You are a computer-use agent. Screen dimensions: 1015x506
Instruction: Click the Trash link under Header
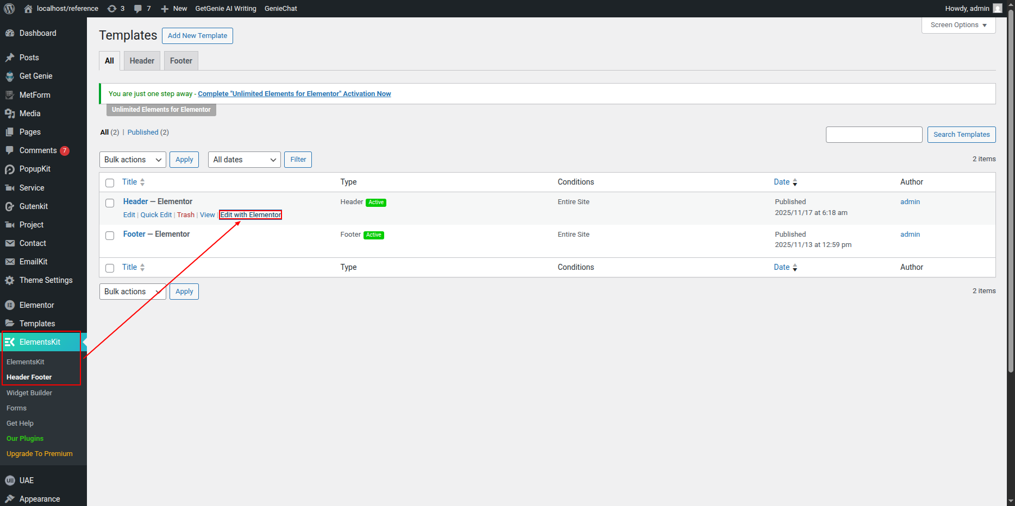coord(186,215)
